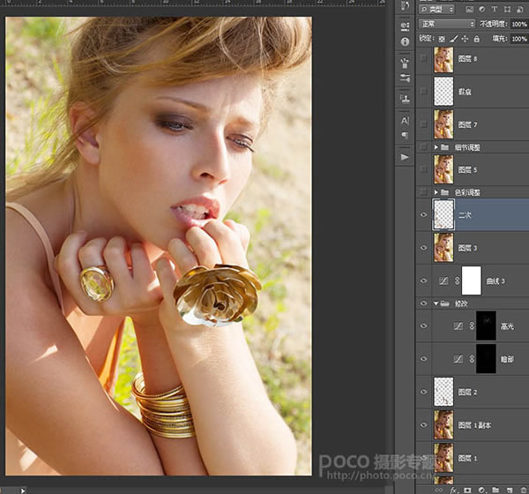Click the opacity 100% value field
Image resolution: width=529 pixels, height=494 pixels.
pos(519,24)
